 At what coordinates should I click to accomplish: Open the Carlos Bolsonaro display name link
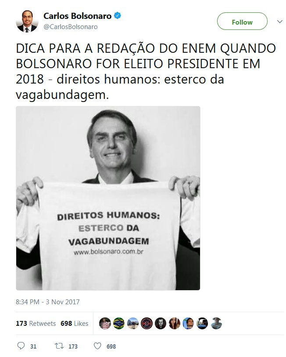tap(78, 16)
